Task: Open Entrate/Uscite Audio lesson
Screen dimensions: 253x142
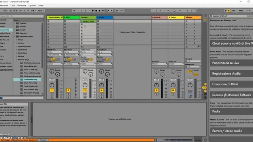Action: 232,131
